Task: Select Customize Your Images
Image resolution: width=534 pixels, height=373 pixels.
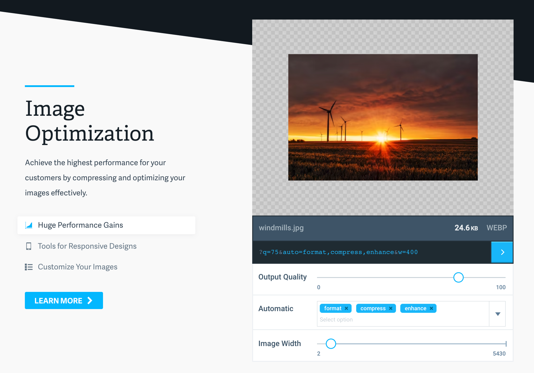Action: [x=77, y=267]
